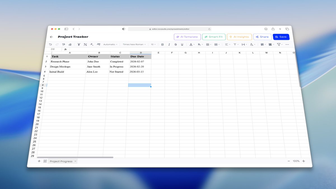
Task: Click the AI Template button
Action: 187,37
